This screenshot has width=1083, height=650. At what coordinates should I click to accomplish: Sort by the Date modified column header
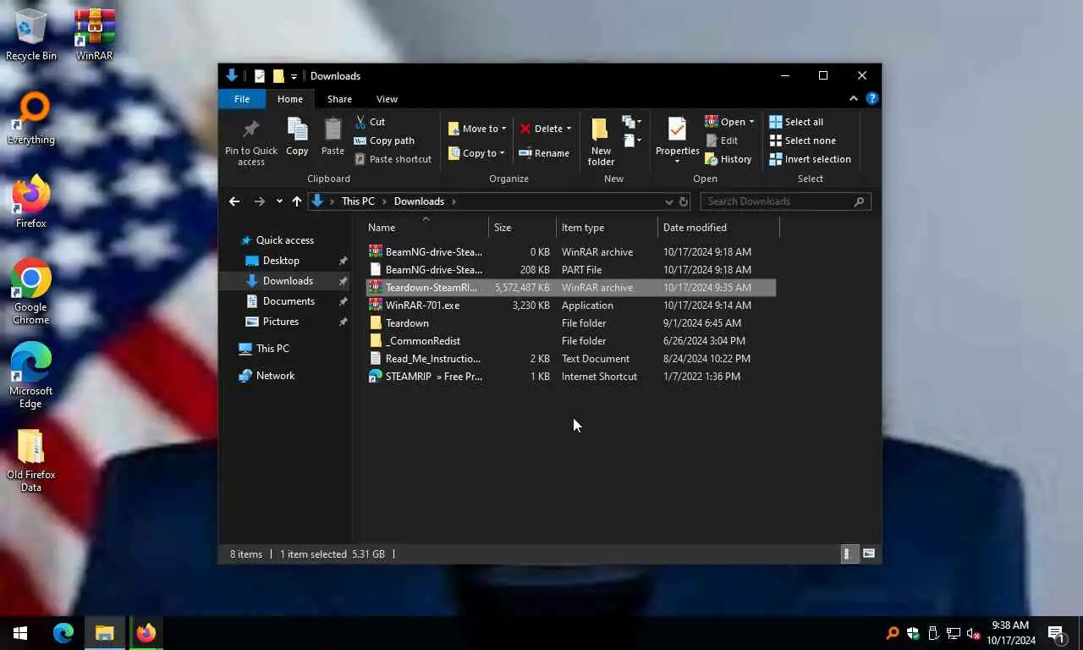coord(717,228)
